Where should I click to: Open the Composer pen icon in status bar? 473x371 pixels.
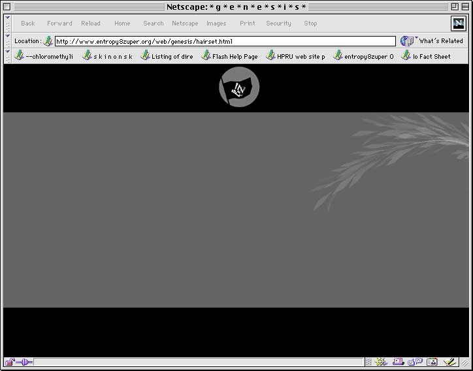449,362
